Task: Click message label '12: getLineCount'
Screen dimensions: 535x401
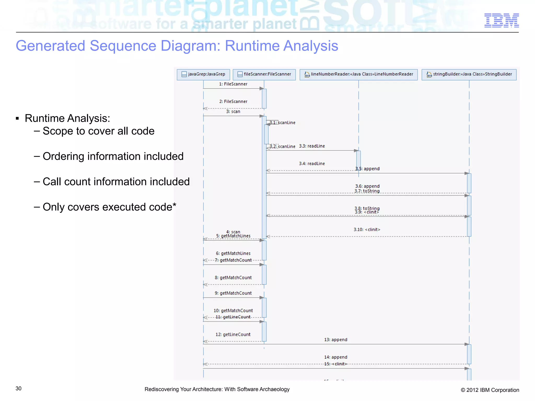Action: coord(233,334)
